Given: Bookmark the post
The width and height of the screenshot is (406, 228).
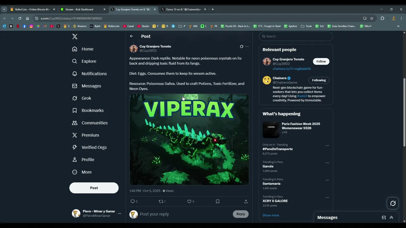Looking at the screenshot, I should point(218,201).
